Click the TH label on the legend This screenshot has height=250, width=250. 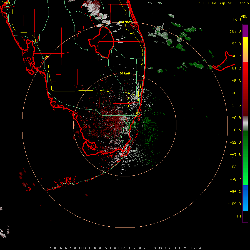pos(239,216)
